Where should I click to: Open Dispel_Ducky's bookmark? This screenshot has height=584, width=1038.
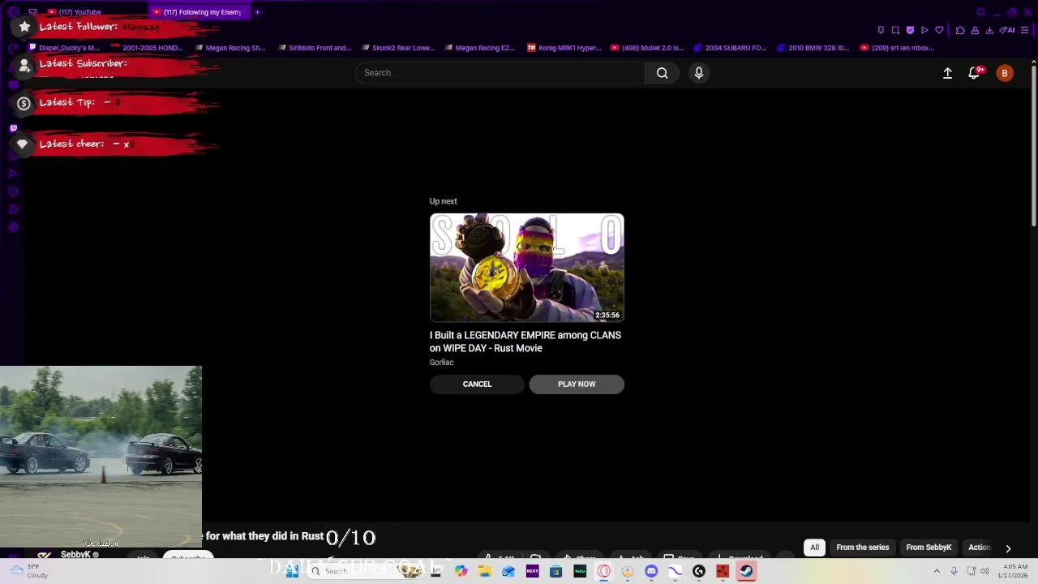64,48
